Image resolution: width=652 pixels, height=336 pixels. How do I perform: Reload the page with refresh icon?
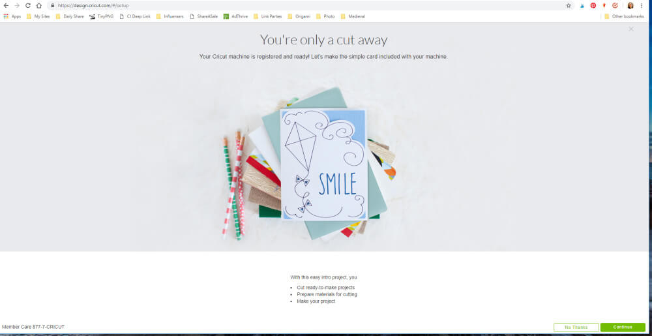tap(28, 5)
